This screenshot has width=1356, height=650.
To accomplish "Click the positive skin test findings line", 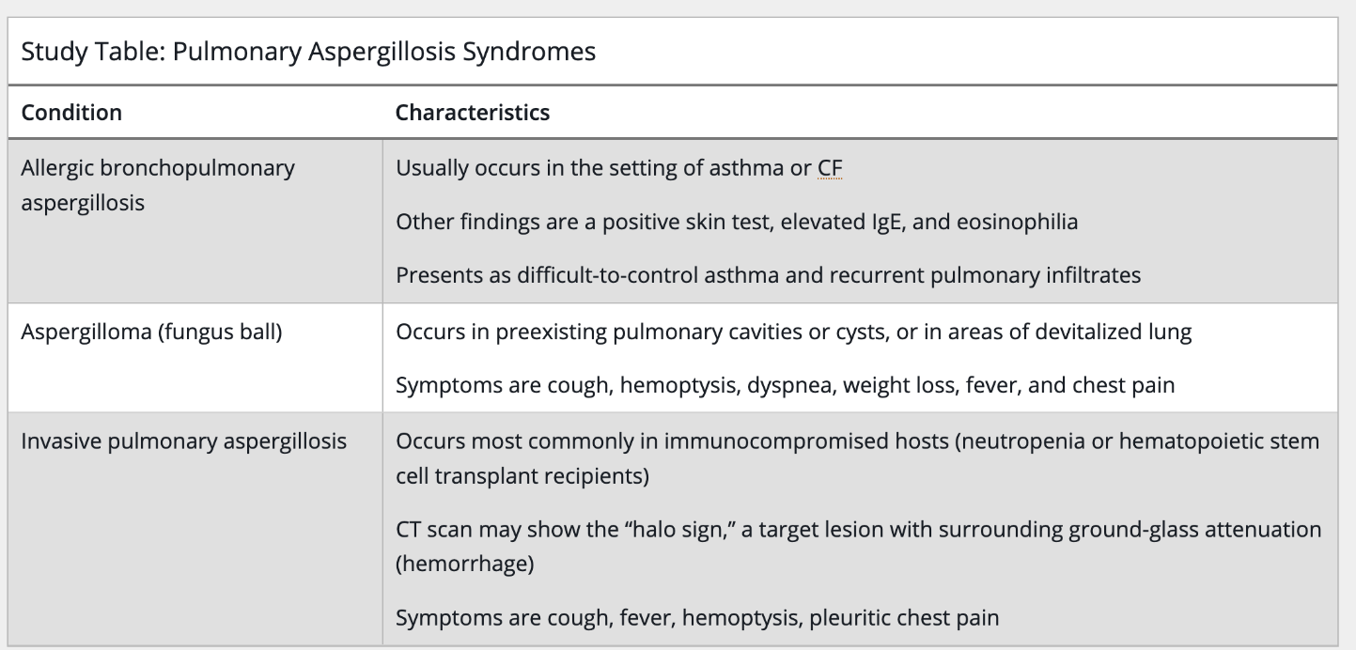I will tap(737, 222).
